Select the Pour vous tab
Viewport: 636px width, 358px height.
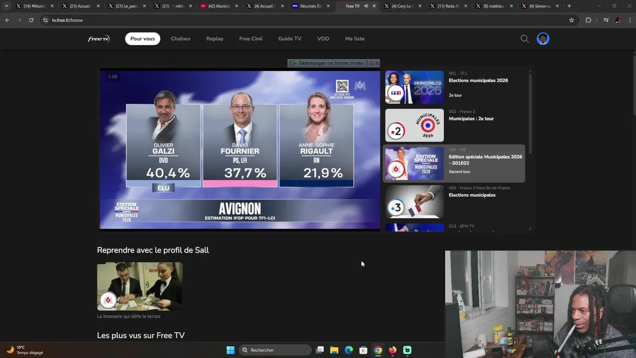point(143,39)
